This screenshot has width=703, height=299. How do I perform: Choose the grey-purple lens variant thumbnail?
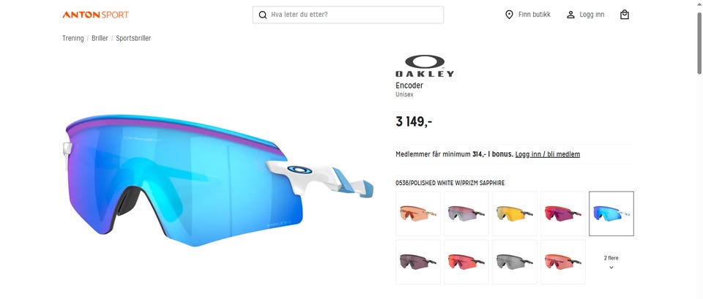(466, 213)
